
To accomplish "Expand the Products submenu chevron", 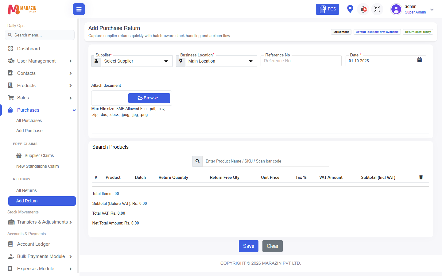I will point(71,86).
